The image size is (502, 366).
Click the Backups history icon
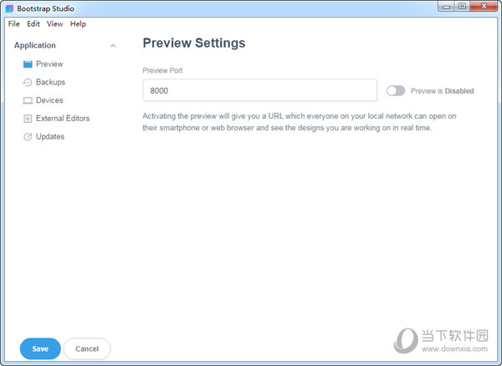point(28,83)
